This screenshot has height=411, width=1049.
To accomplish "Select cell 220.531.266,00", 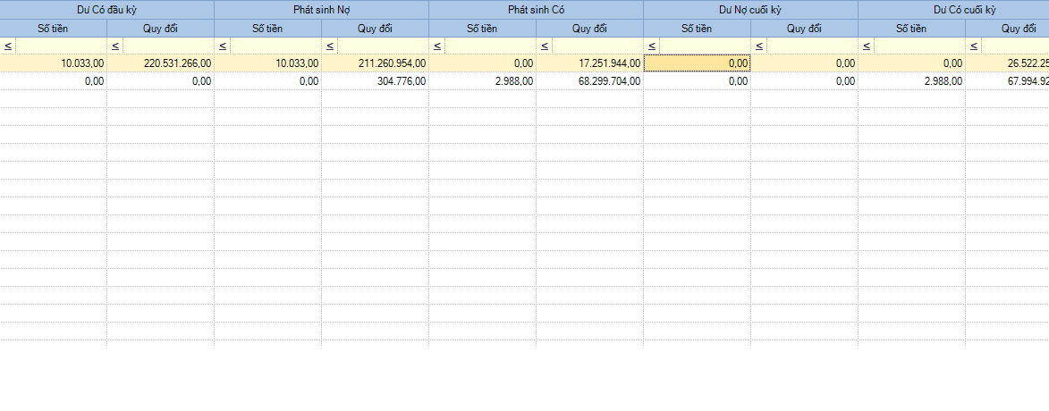I will point(161,63).
